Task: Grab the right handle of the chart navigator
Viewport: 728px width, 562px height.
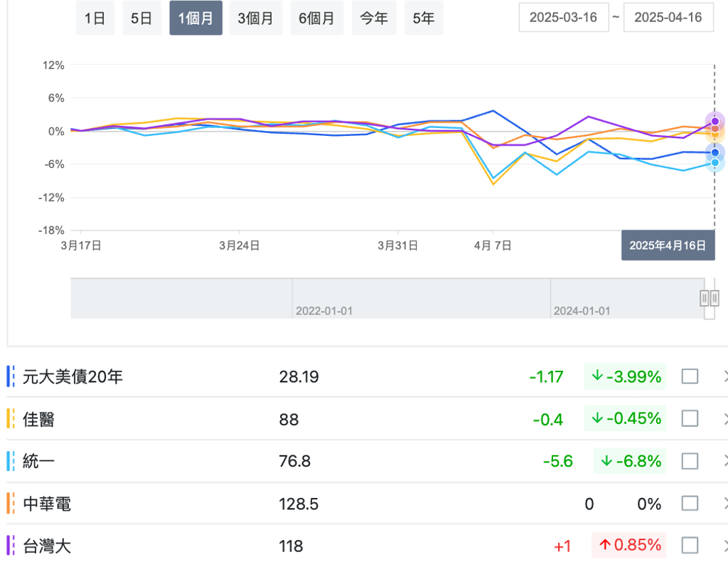Action: tap(714, 297)
